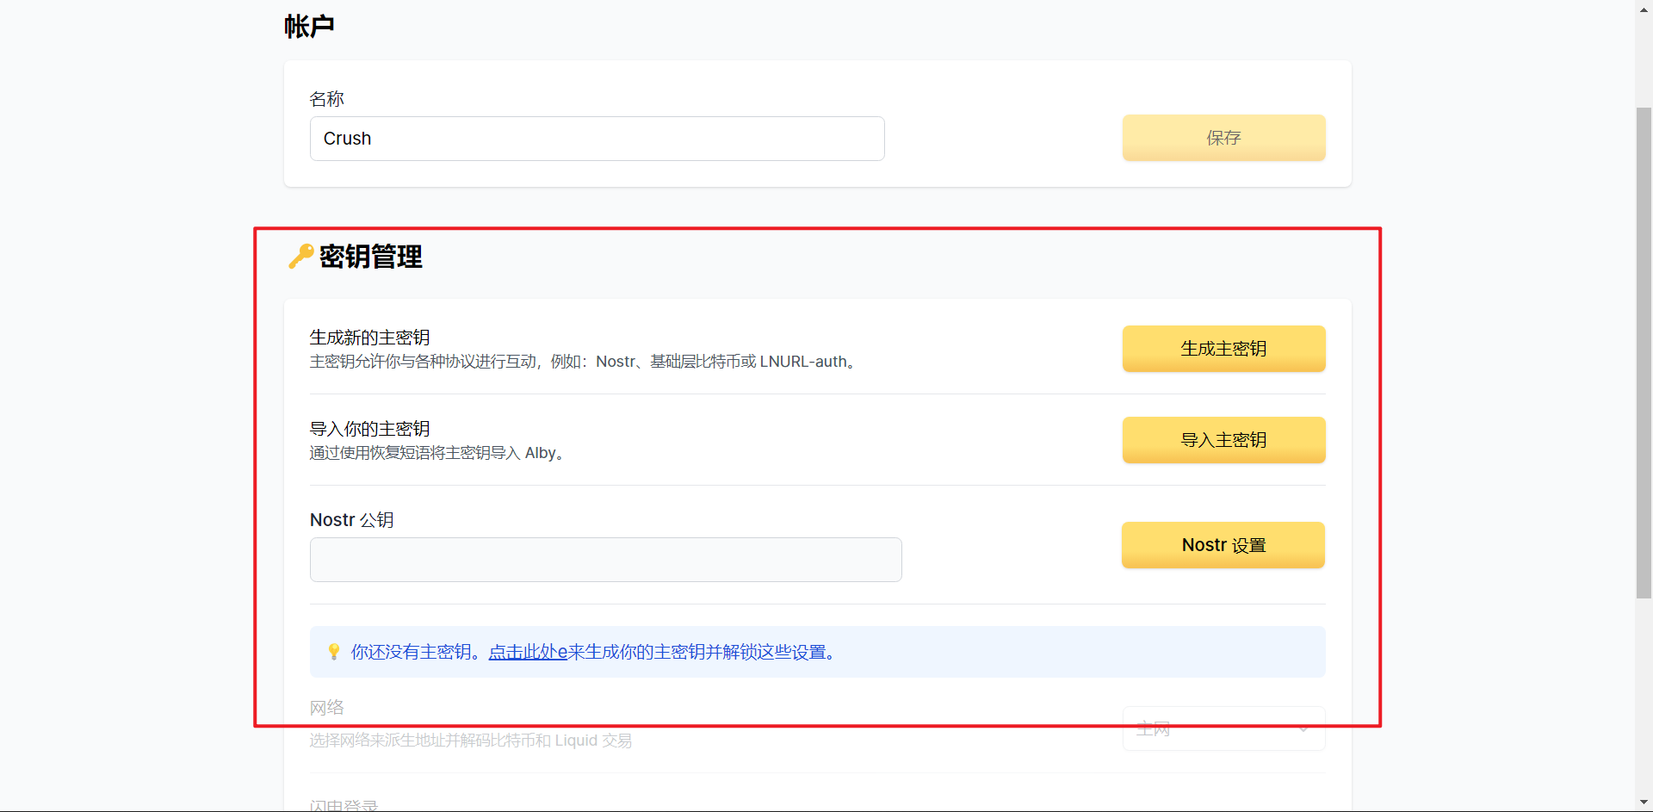
Task: Click the 网络 setting label
Action: [326, 708]
